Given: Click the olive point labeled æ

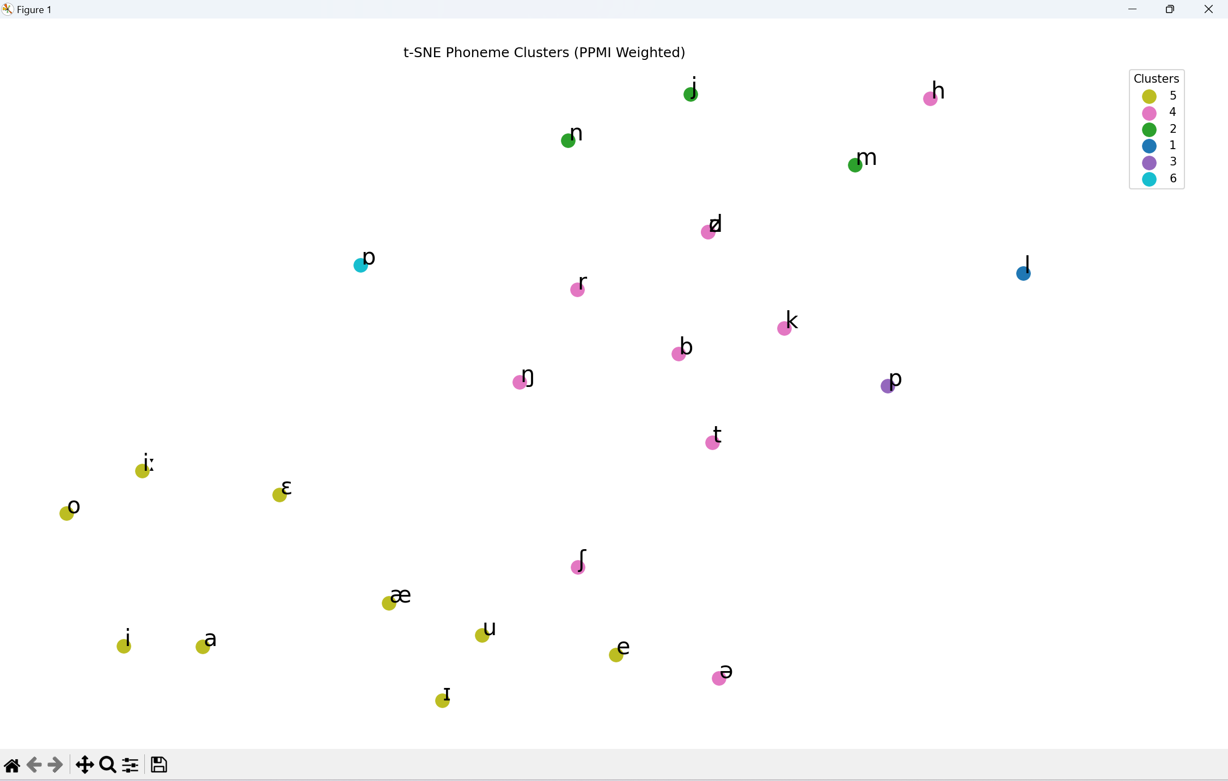Looking at the screenshot, I should [389, 603].
